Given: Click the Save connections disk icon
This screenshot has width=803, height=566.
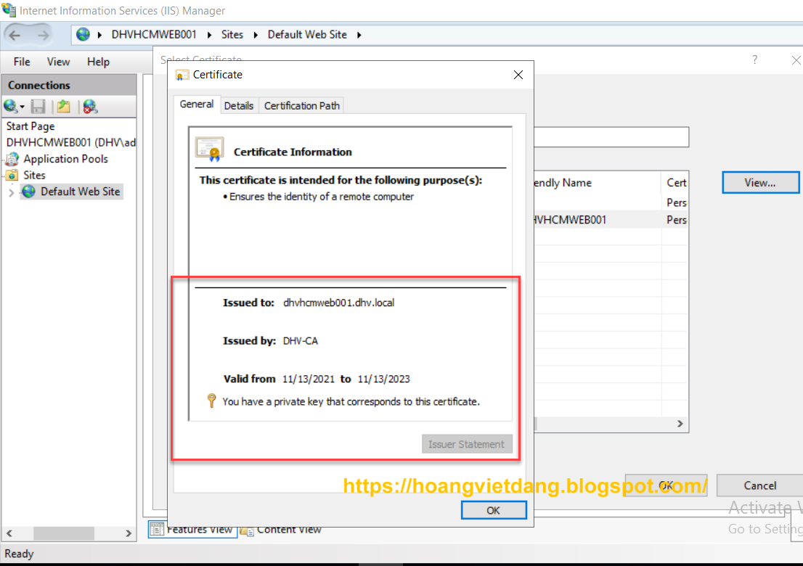Looking at the screenshot, I should coord(38,106).
